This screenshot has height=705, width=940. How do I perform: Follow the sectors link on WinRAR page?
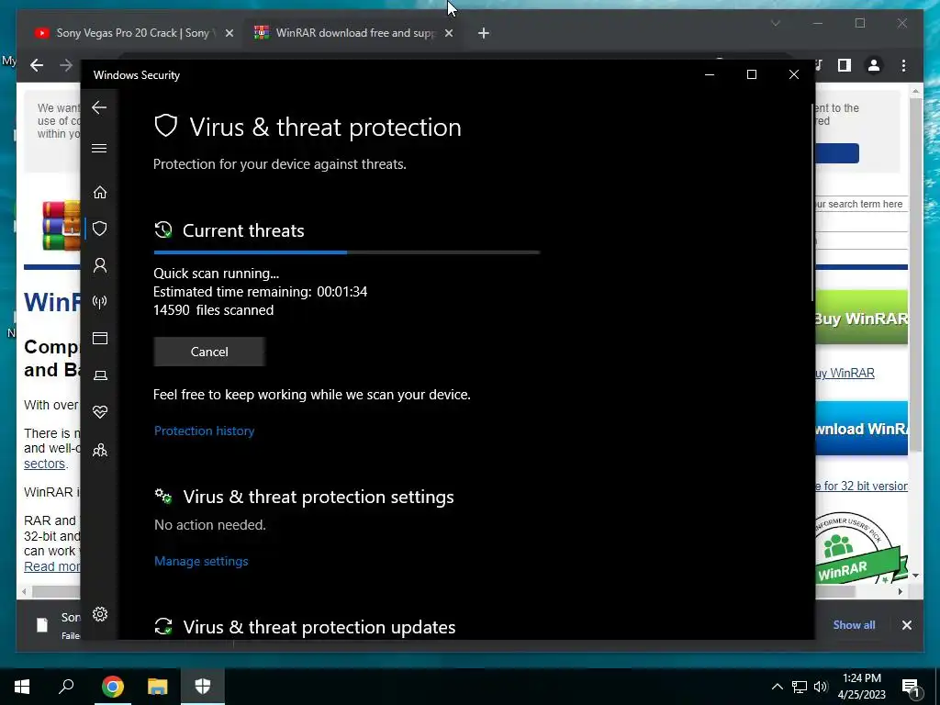tap(44, 464)
